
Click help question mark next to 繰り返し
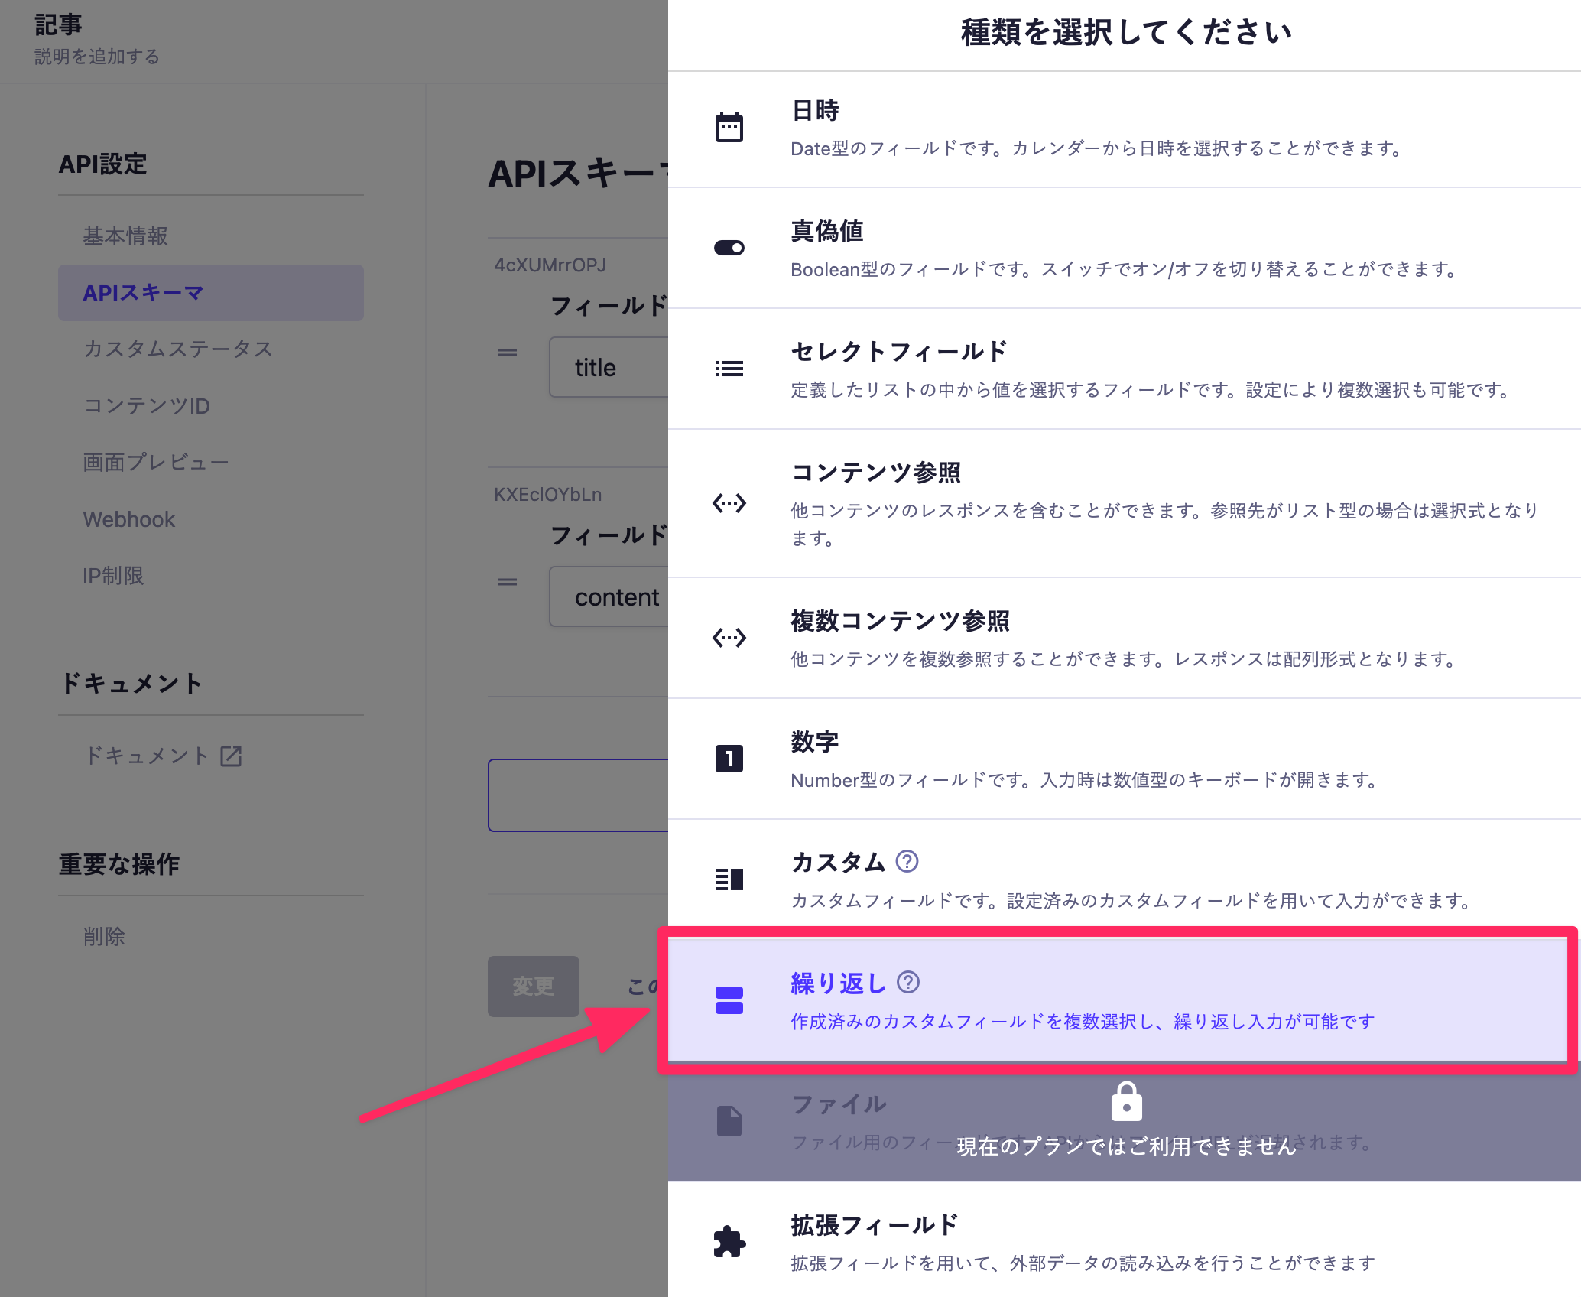point(908,982)
